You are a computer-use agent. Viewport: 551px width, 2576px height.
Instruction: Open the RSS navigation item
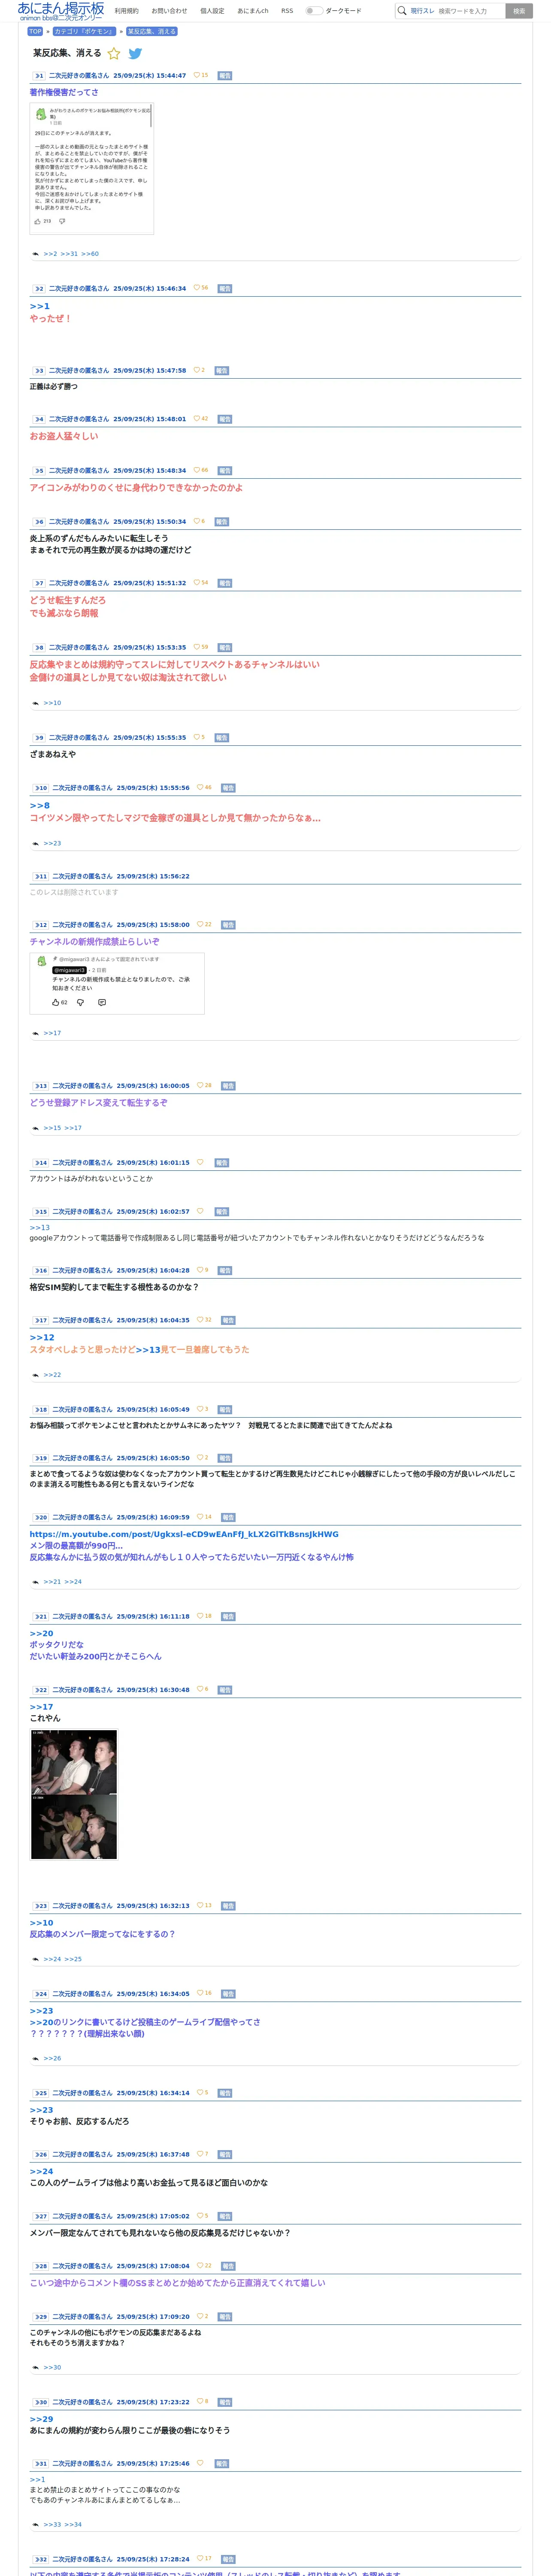pos(287,11)
